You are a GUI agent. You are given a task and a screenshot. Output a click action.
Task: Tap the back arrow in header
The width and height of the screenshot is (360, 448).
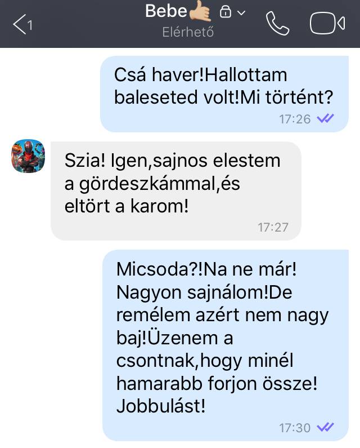tap(19, 24)
